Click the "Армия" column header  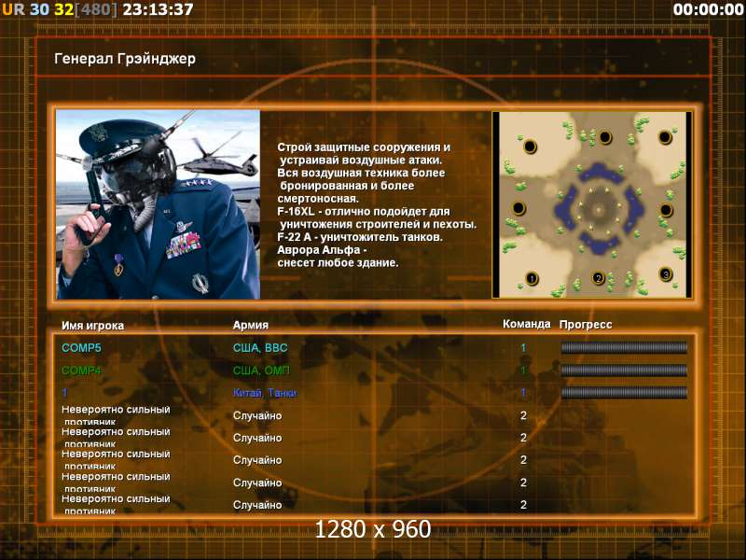[x=251, y=325]
